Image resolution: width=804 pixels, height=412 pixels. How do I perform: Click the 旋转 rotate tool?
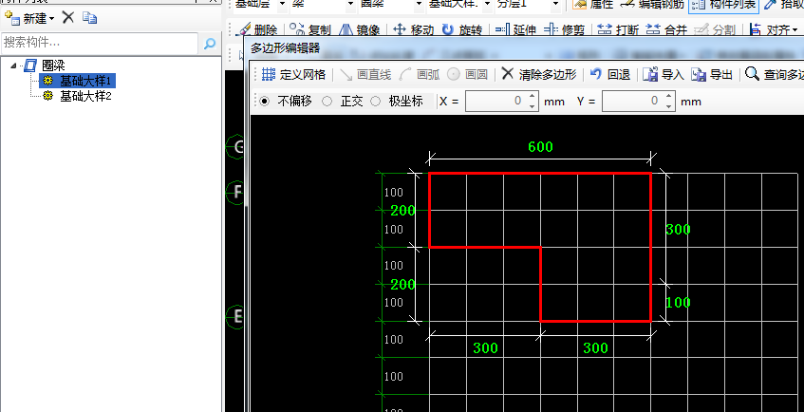tap(462, 29)
